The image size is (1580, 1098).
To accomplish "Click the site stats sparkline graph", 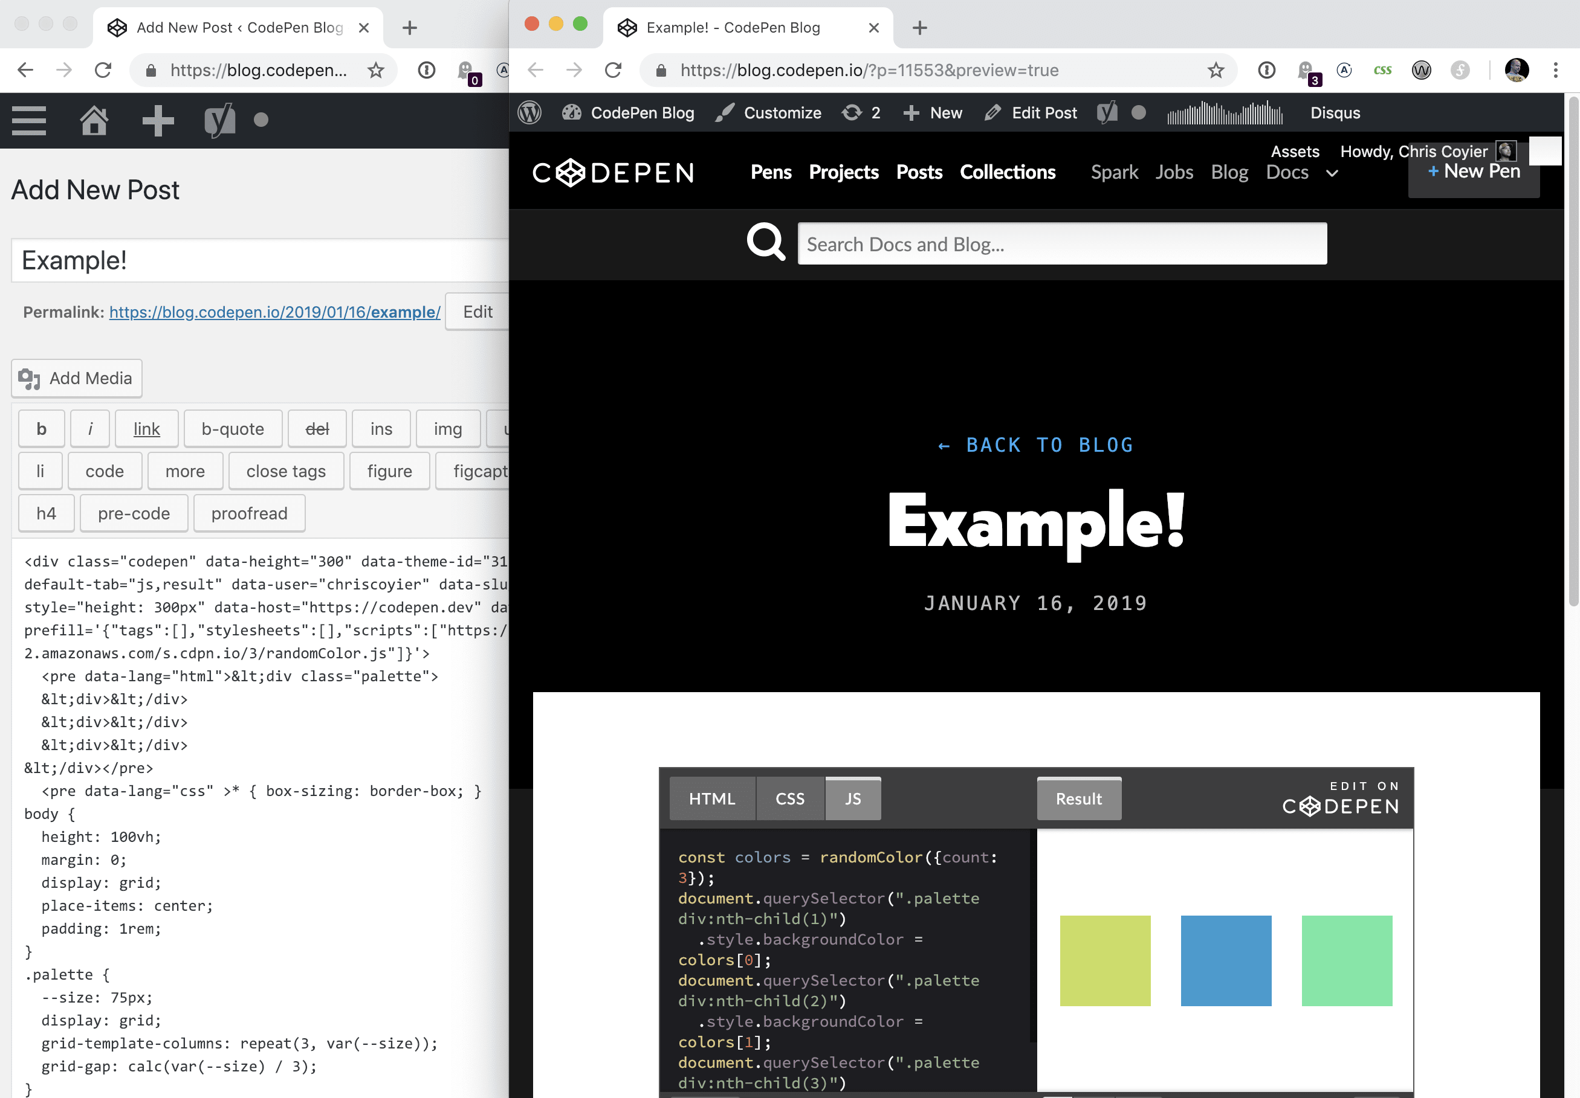I will point(1225,113).
